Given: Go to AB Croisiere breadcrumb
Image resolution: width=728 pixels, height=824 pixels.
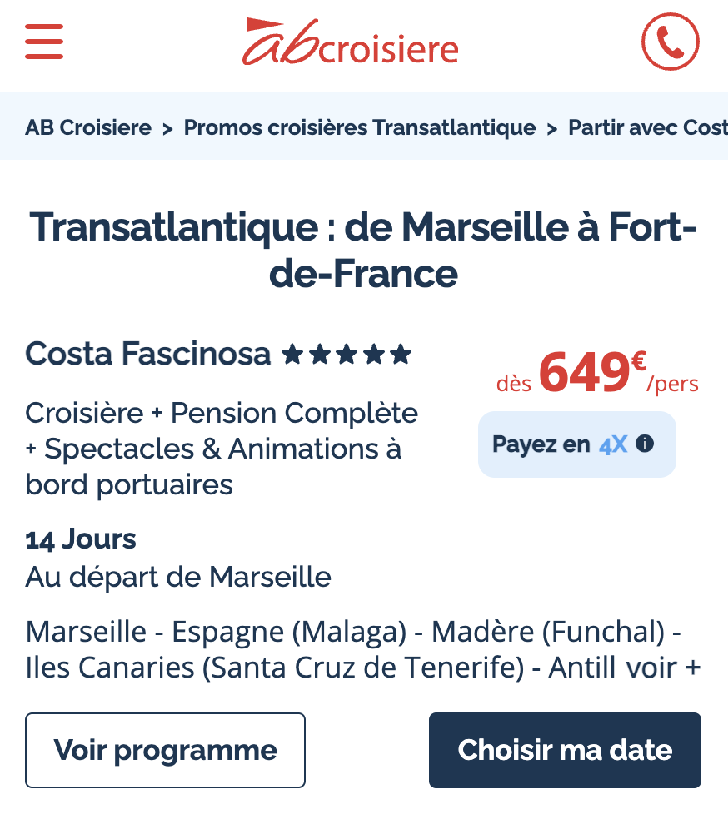Looking at the screenshot, I should (87, 127).
